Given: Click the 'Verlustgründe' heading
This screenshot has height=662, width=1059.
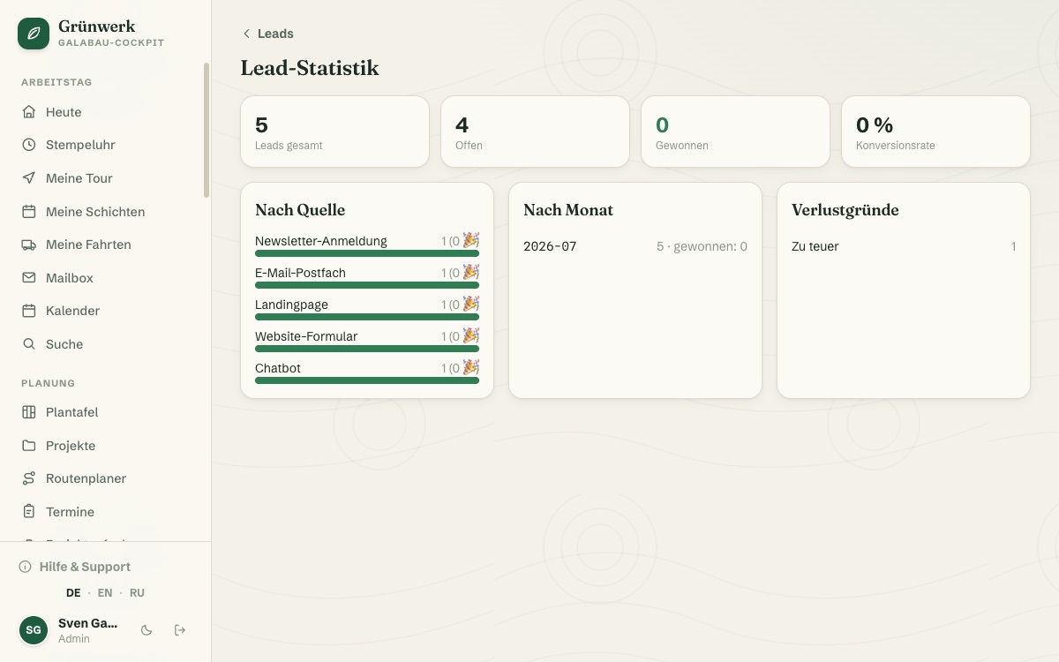Looking at the screenshot, I should (845, 210).
